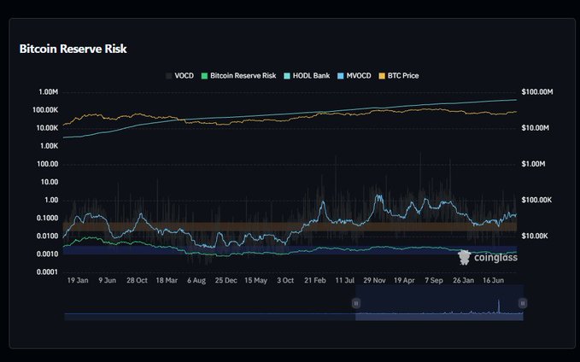Screen dimensions: 580x362
Task: Click the orange BTC Price swatch
Action: pos(382,76)
